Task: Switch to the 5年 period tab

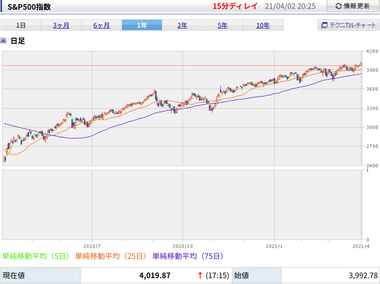Action: pyautogui.click(x=222, y=25)
